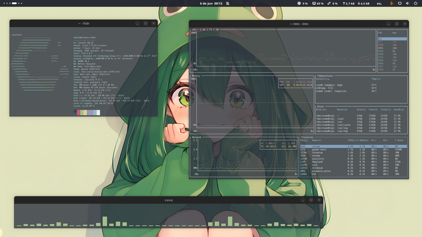Sort disks by Free(n) column header
The height and width of the screenshot is (237, 422).
(x=373, y=110)
